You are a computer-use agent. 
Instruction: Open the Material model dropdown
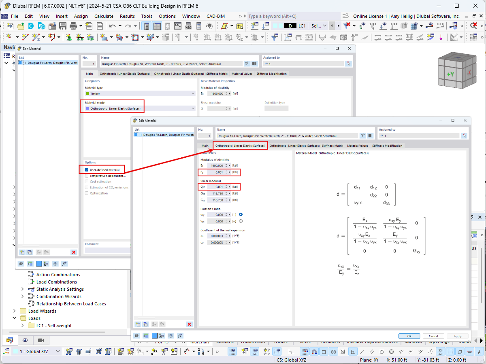click(x=194, y=108)
